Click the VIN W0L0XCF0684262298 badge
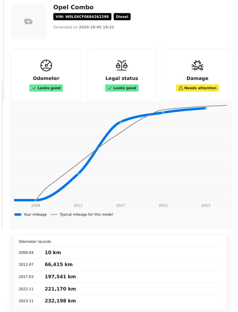This screenshot has width=238, height=312. tap(82, 17)
